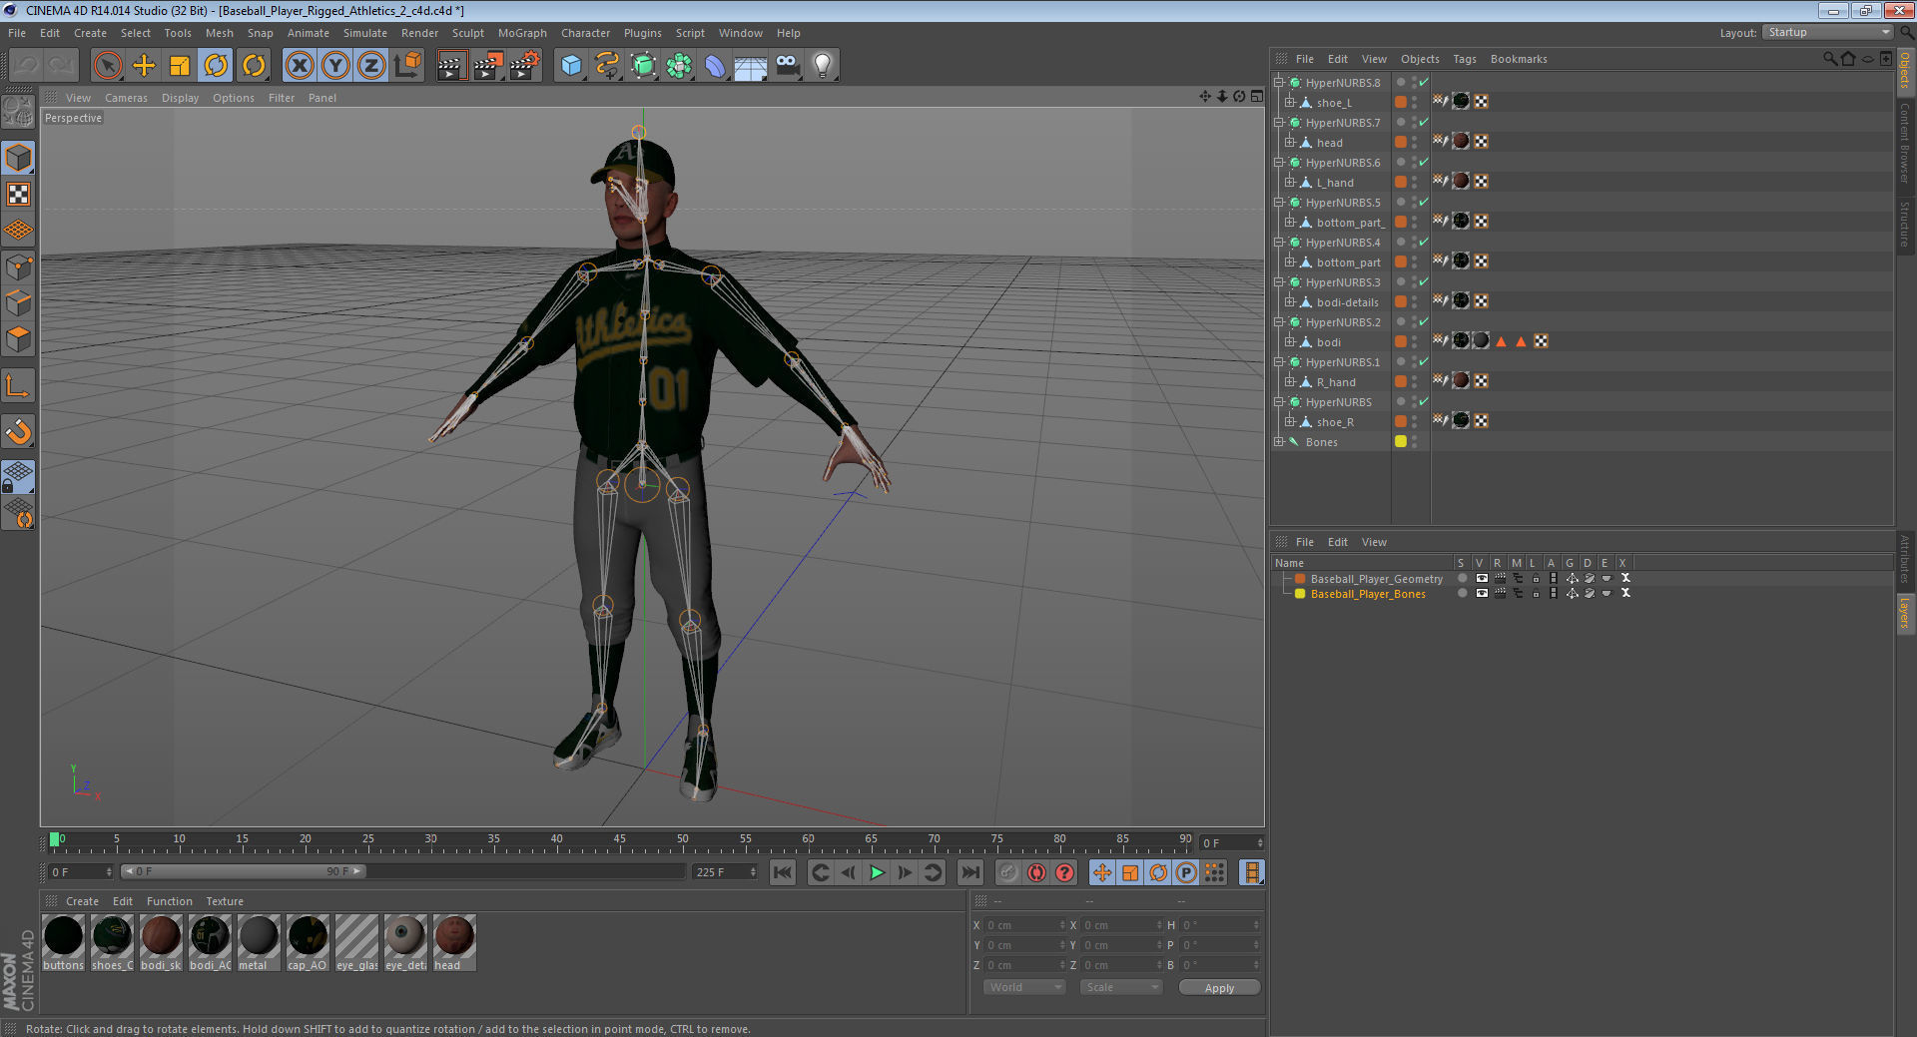Screen dimensions: 1917x1037
Task: Open the Array modeling objects icon
Action: [679, 66]
